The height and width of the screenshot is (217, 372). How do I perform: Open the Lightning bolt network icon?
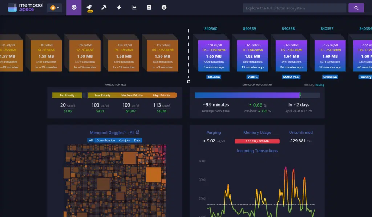tap(119, 8)
